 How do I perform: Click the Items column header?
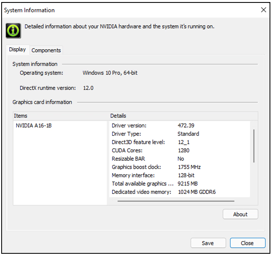[61, 116]
